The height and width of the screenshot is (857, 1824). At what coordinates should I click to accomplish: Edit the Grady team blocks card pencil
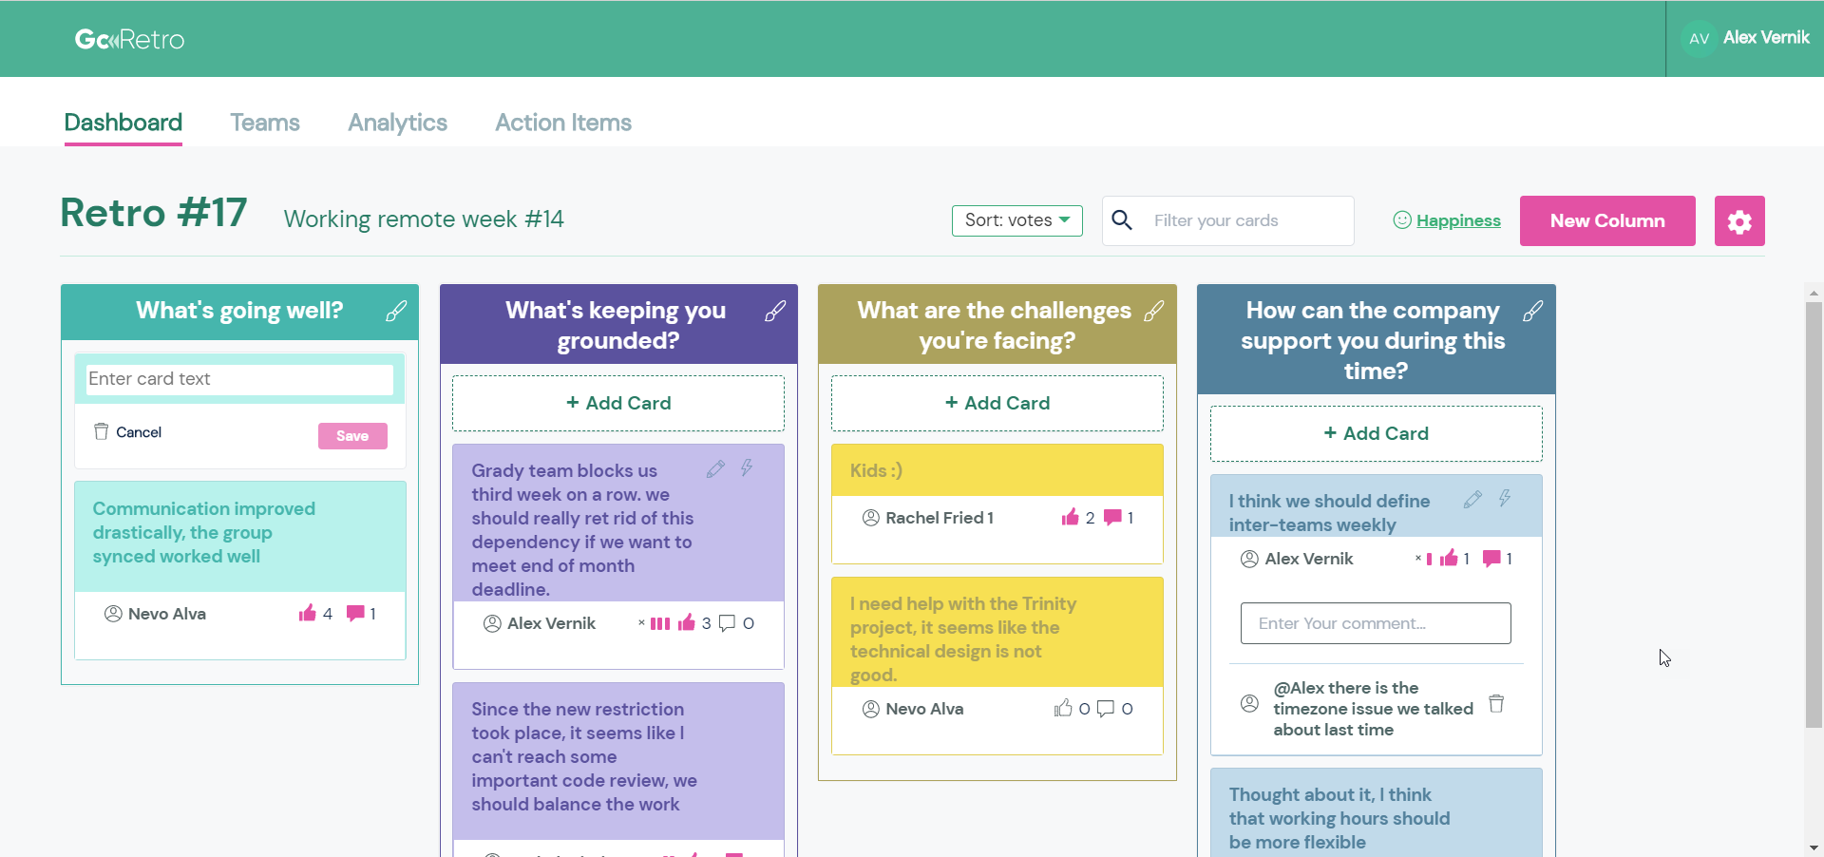(715, 468)
